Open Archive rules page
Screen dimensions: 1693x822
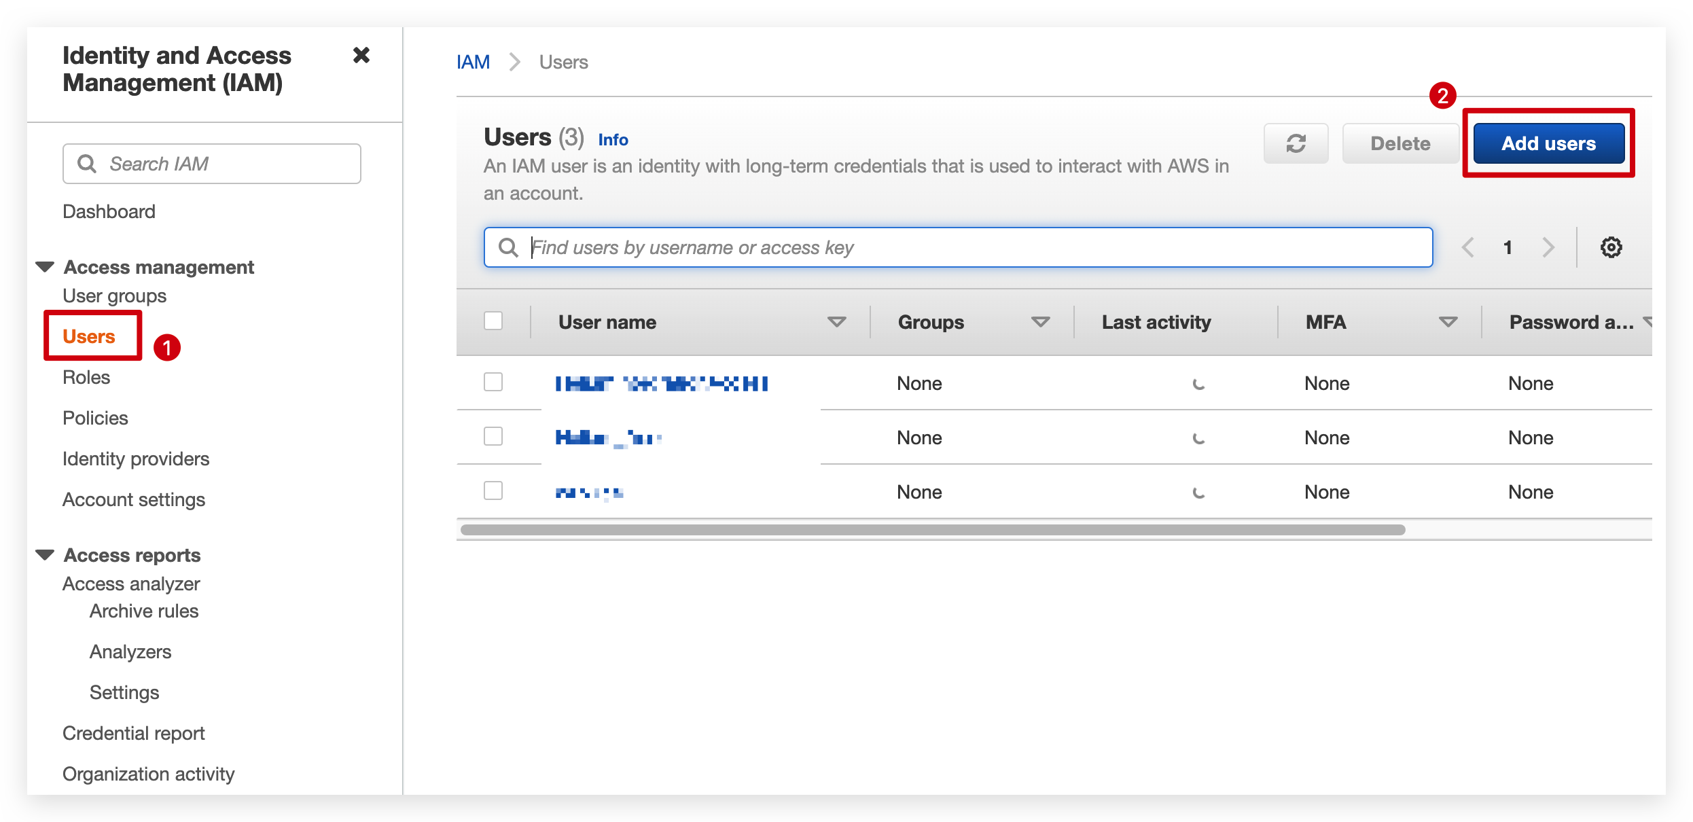point(144,611)
